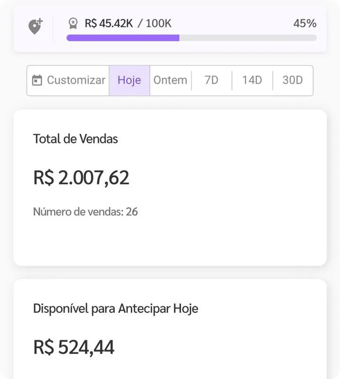
Task: Show the last 7D of sales
Action: (212, 80)
